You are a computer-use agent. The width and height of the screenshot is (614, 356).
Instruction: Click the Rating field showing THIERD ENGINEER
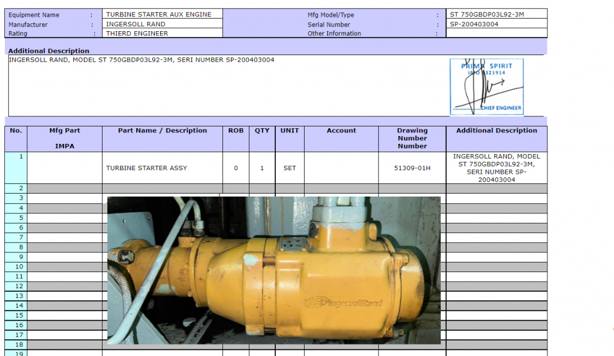click(162, 34)
